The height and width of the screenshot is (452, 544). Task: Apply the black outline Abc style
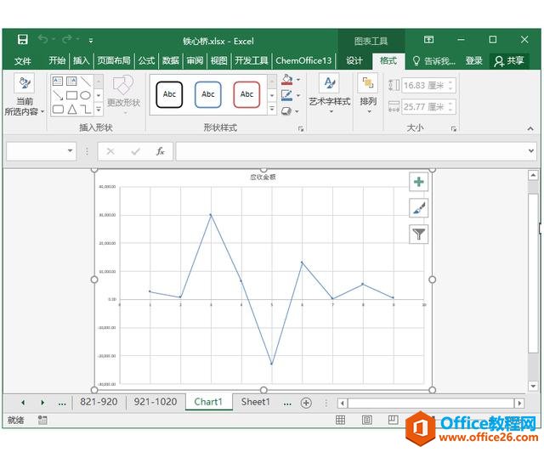pos(169,94)
